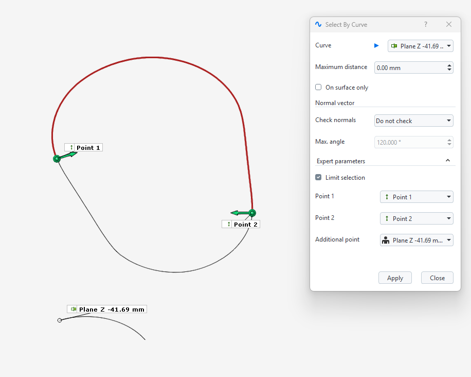
Task: Click the Maximum distance input field
Action: pyautogui.click(x=409, y=68)
